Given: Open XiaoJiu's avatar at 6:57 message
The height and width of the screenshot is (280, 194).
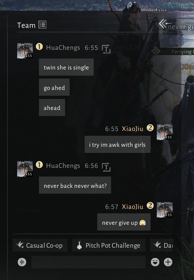Looking at the screenshot, I should 165,210.
